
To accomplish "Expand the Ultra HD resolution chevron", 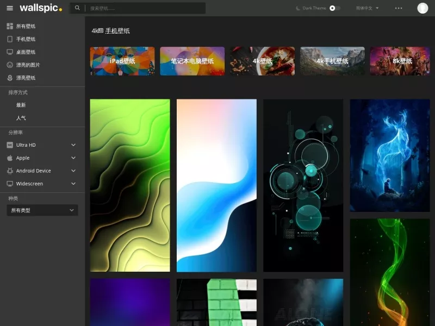I will pyautogui.click(x=73, y=145).
